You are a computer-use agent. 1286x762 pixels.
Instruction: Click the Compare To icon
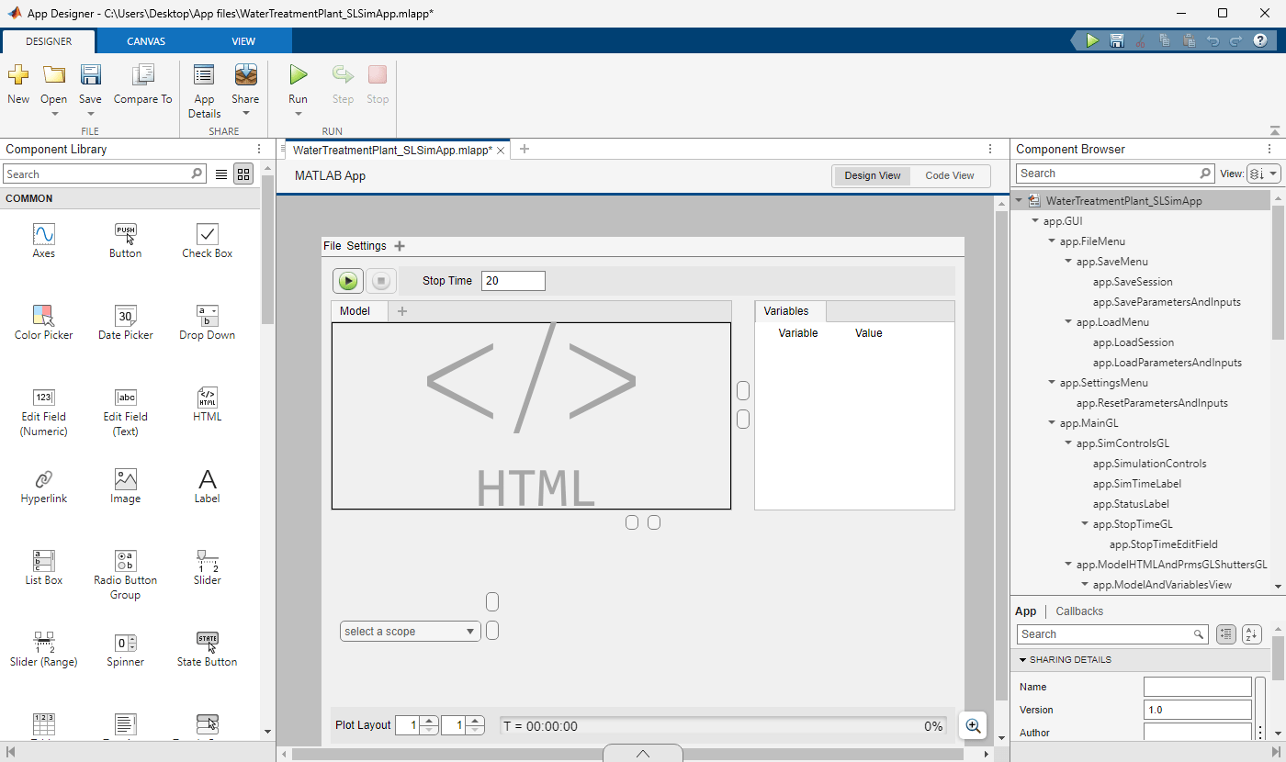[x=142, y=75]
